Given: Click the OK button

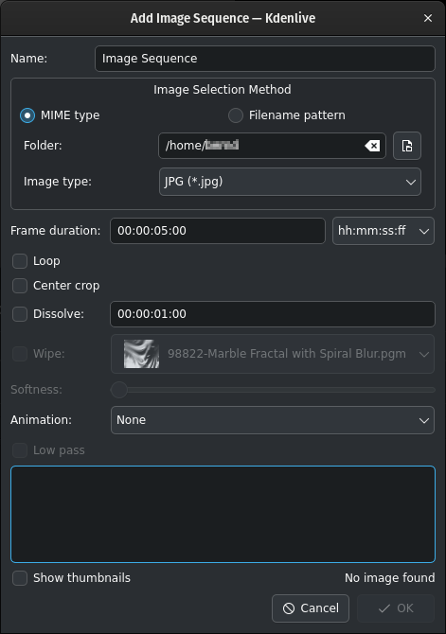Looking at the screenshot, I should [396, 608].
